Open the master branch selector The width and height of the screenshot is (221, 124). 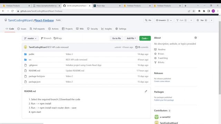[x=30, y=38]
